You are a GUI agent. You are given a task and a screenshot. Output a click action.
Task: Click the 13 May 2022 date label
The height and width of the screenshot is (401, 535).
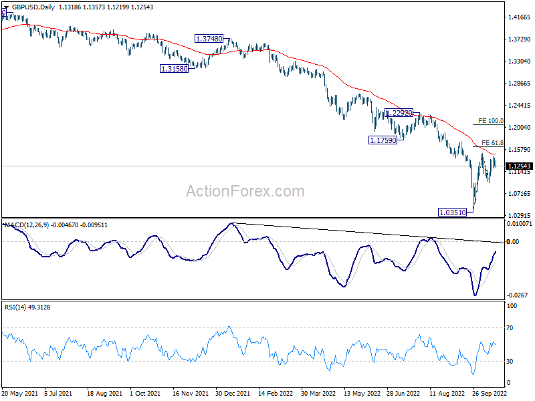click(x=362, y=394)
